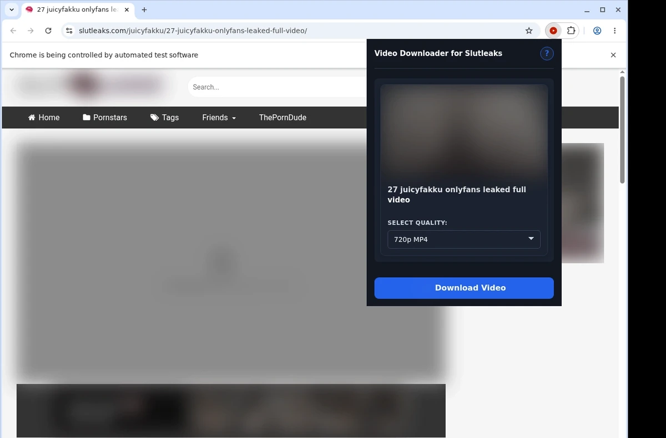Image resolution: width=666 pixels, height=438 pixels.
Task: Open the Tags menu item
Action: pos(164,118)
